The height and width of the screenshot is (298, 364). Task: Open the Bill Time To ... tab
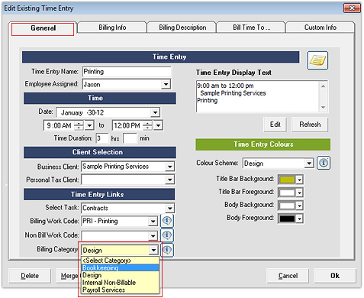tap(251, 28)
